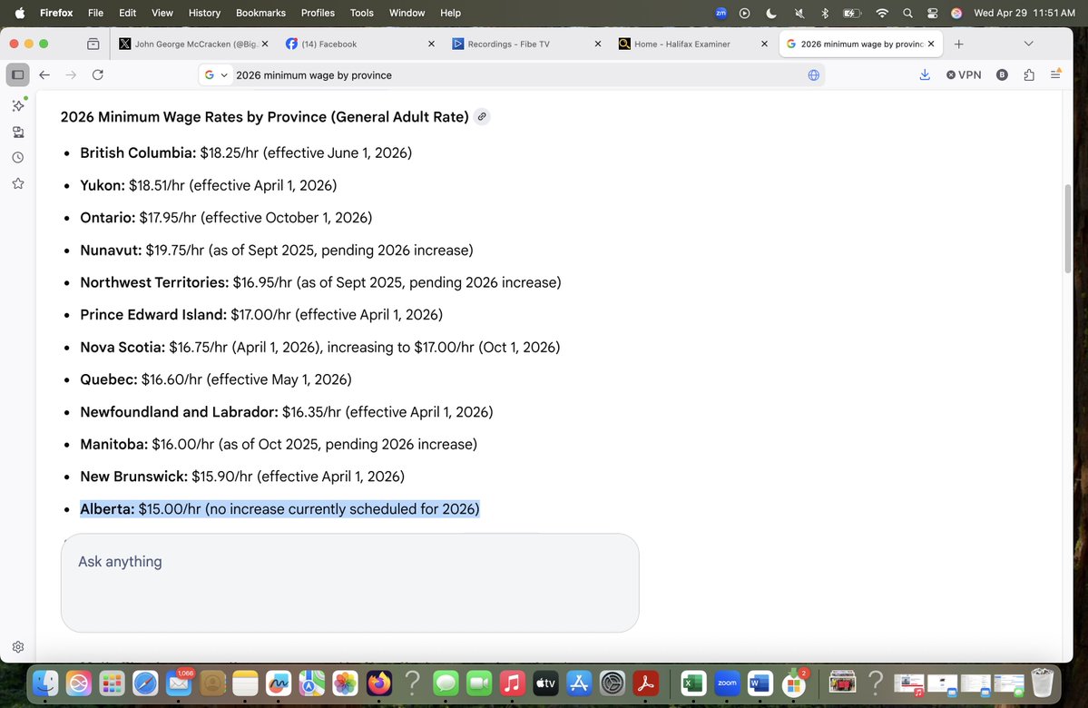Disable the VPN from the toolbar

point(963,75)
